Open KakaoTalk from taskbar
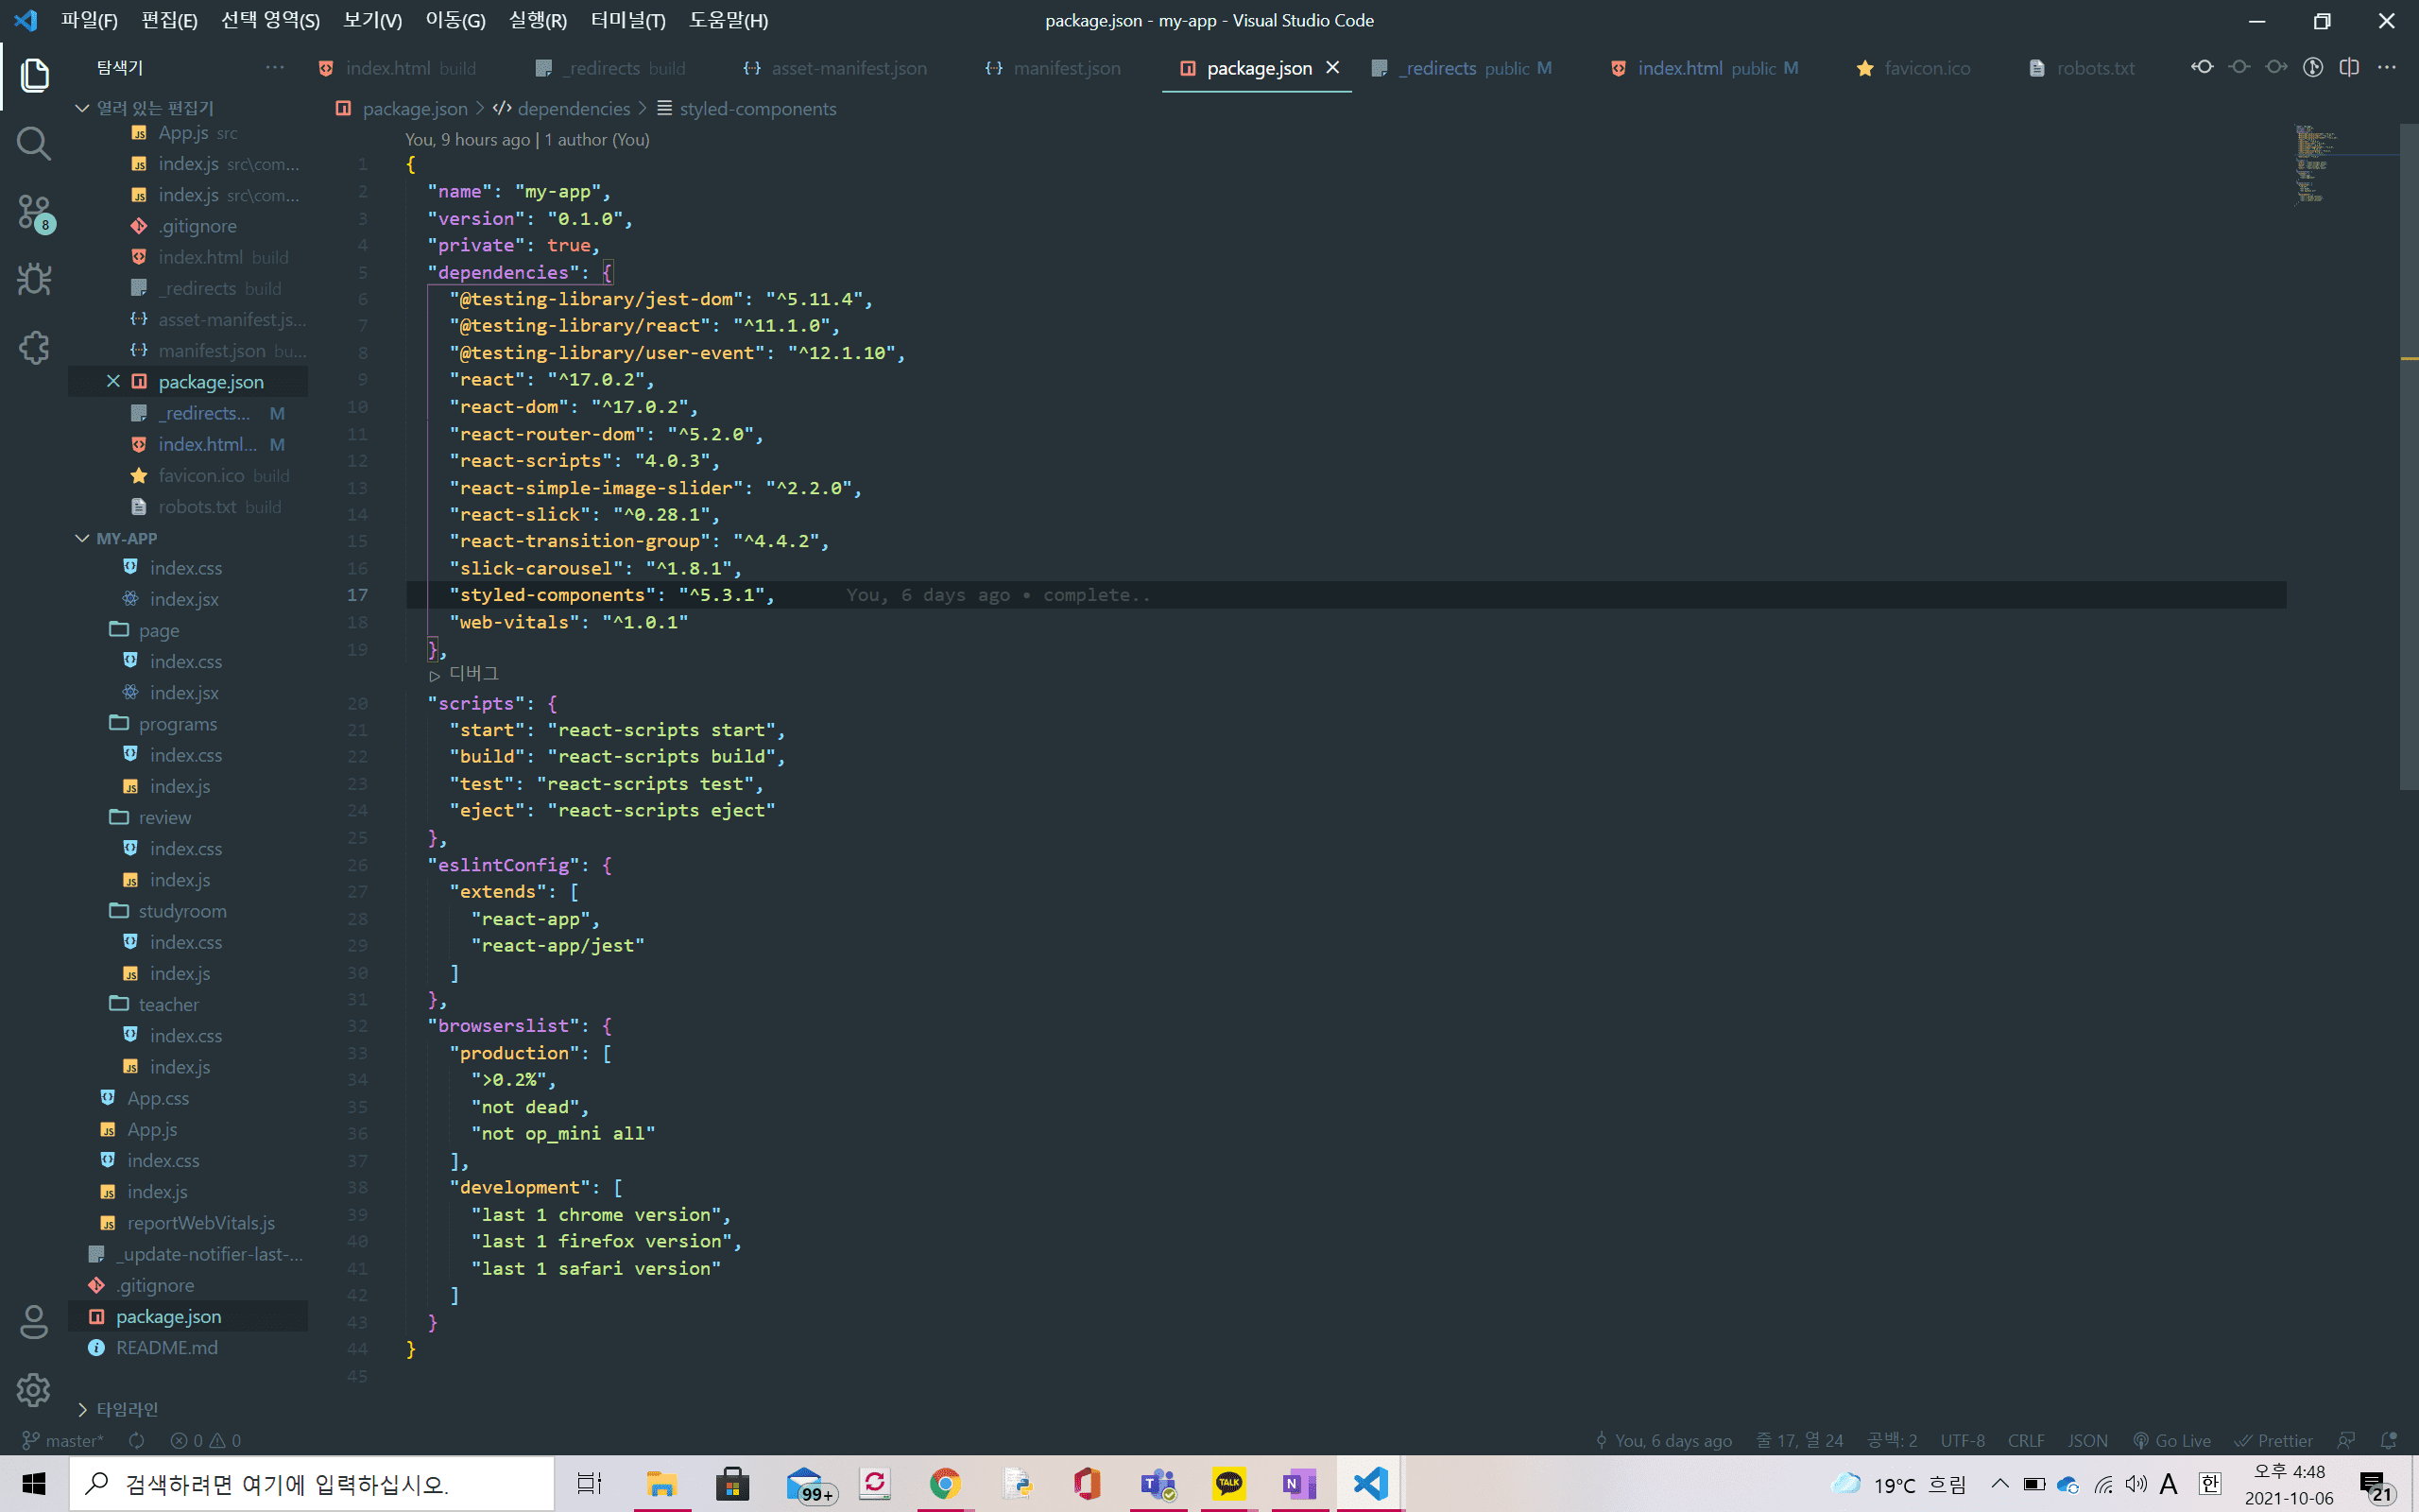The image size is (2419, 1512). pos(1228,1484)
